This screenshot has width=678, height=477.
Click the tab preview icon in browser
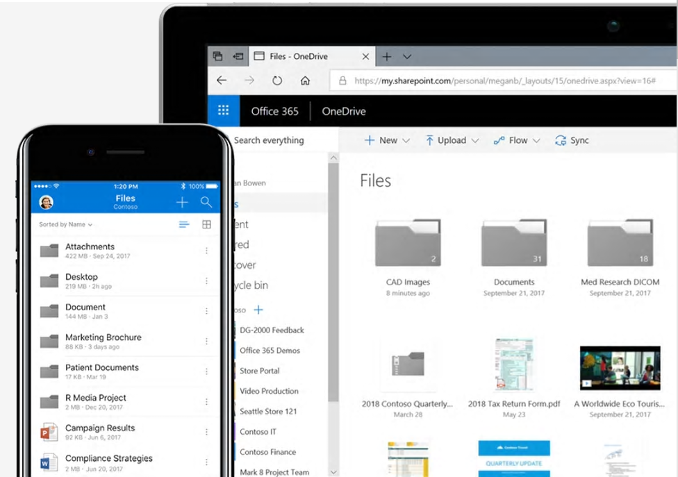(218, 56)
